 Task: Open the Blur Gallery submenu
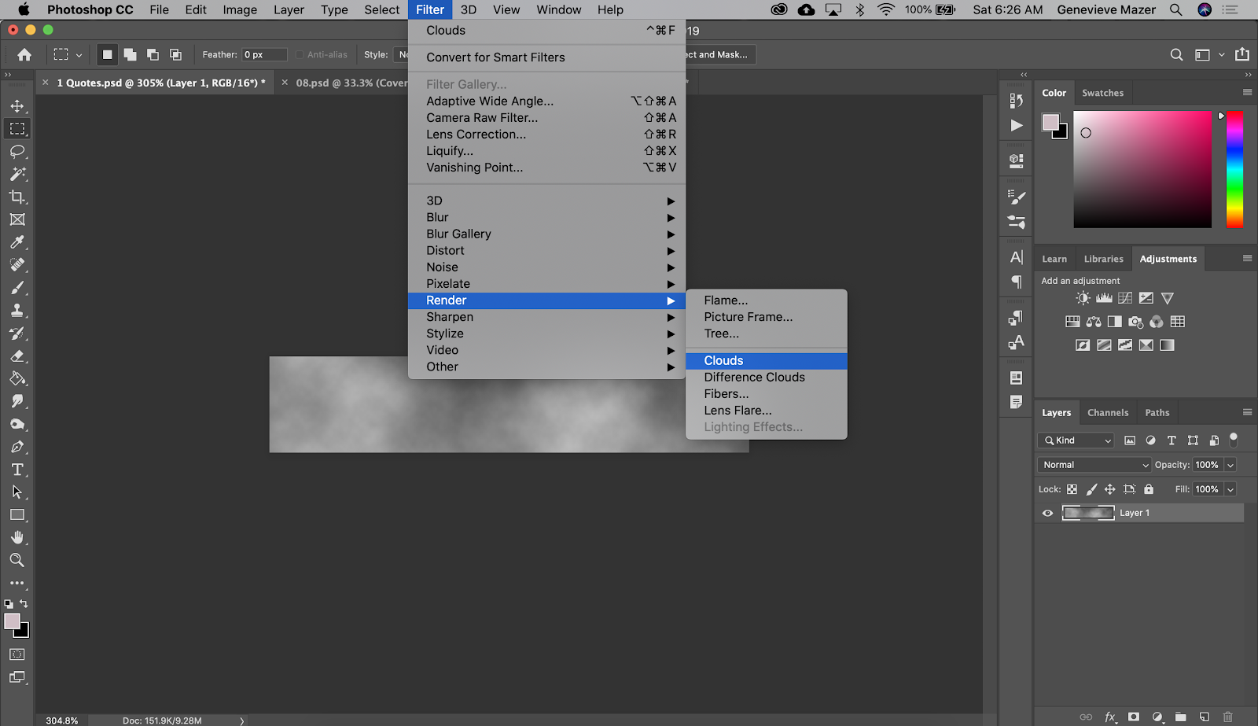tap(546, 234)
